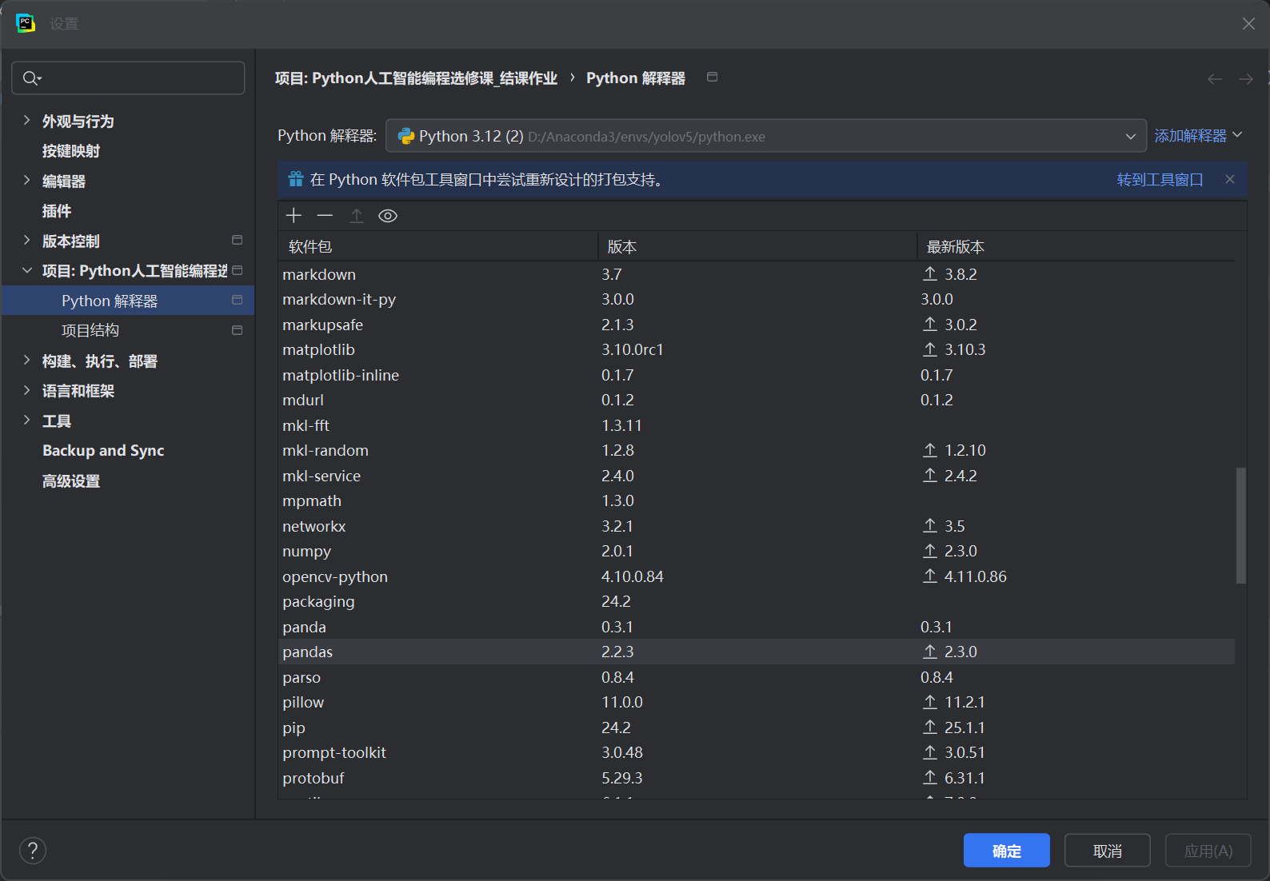The height and width of the screenshot is (881, 1270).
Task: Select the mpmath package row
Action: pos(757,500)
